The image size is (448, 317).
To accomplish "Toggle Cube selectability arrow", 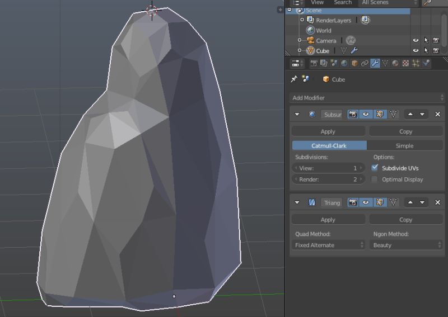I will [x=426, y=50].
